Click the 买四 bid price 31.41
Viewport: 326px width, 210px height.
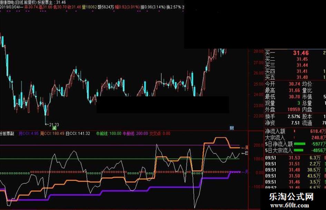302,71
